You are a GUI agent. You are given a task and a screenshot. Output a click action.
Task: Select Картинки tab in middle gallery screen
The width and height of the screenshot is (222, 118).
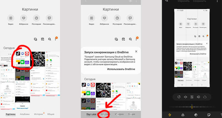[x=91, y=114]
